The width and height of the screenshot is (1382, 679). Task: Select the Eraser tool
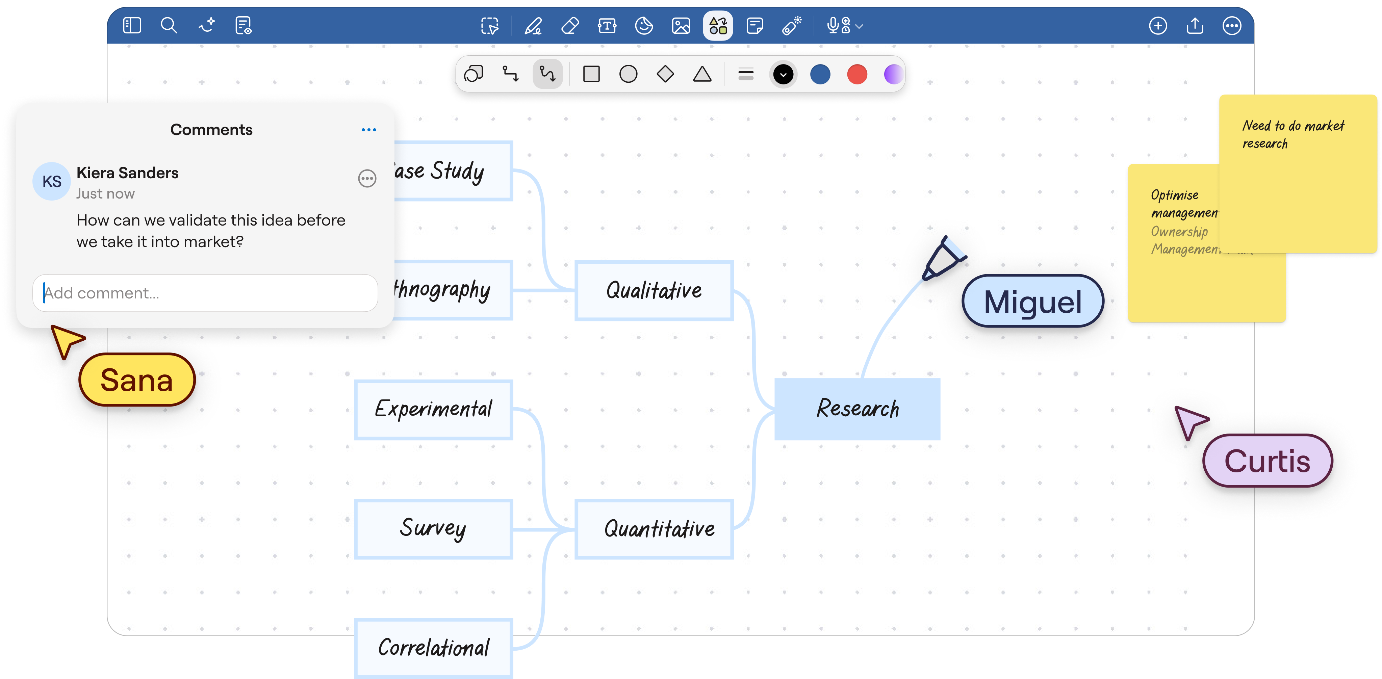[570, 26]
